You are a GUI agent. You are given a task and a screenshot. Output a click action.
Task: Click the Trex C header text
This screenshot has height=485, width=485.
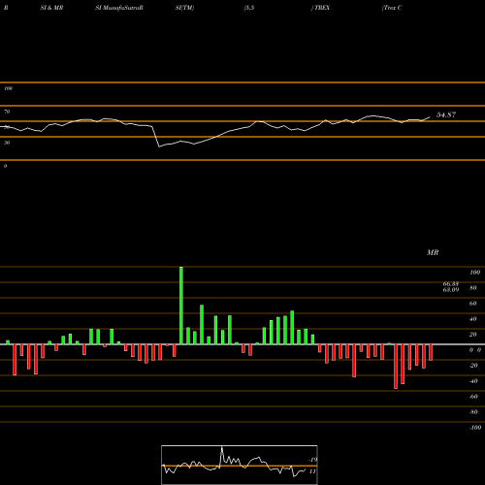pyautogui.click(x=392, y=8)
